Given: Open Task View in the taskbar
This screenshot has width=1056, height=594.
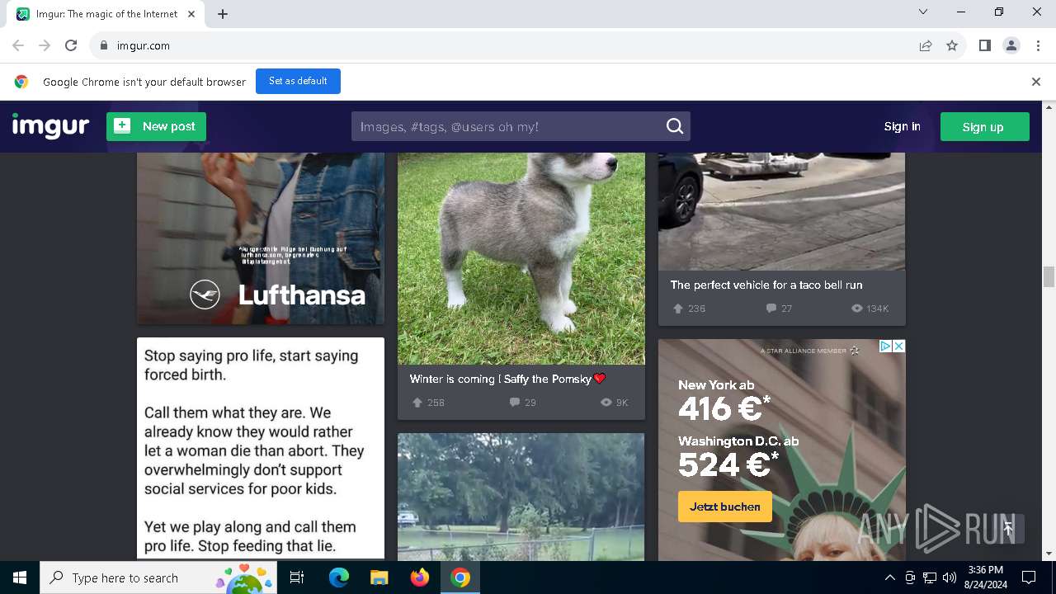Looking at the screenshot, I should 297,577.
